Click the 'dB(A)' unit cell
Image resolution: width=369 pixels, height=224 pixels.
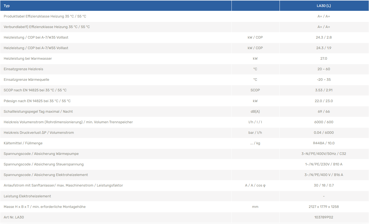(255, 112)
